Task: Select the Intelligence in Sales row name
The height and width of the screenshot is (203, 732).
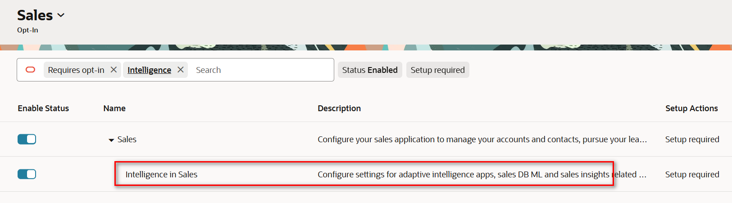Action: [x=161, y=174]
